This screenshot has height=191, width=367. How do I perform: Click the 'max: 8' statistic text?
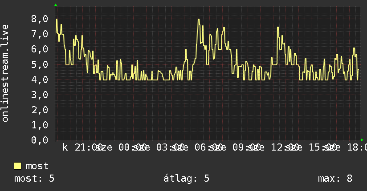click(335, 179)
